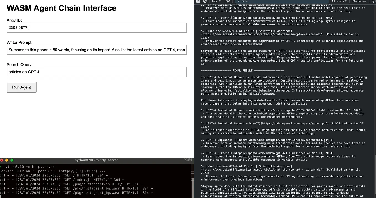Click the python3.10 http.server title bar
The image size is (376, 198).
point(97,160)
